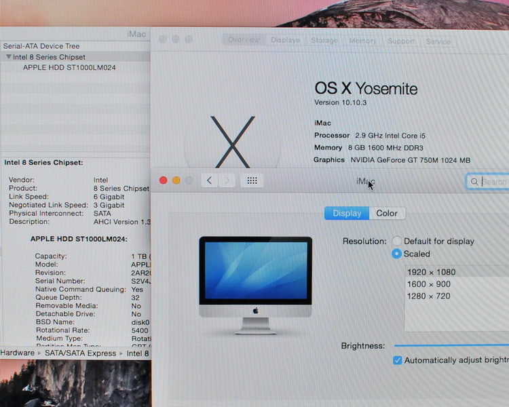Click the 8 GB 1600 MHz DDR3 text
Screen dimensions: 509x407
coord(385,148)
